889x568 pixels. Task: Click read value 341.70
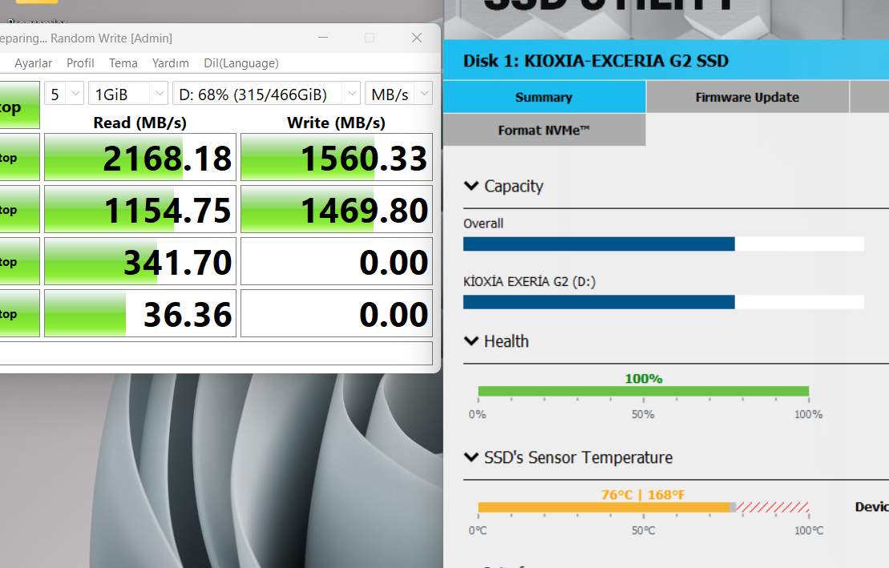[x=140, y=261]
